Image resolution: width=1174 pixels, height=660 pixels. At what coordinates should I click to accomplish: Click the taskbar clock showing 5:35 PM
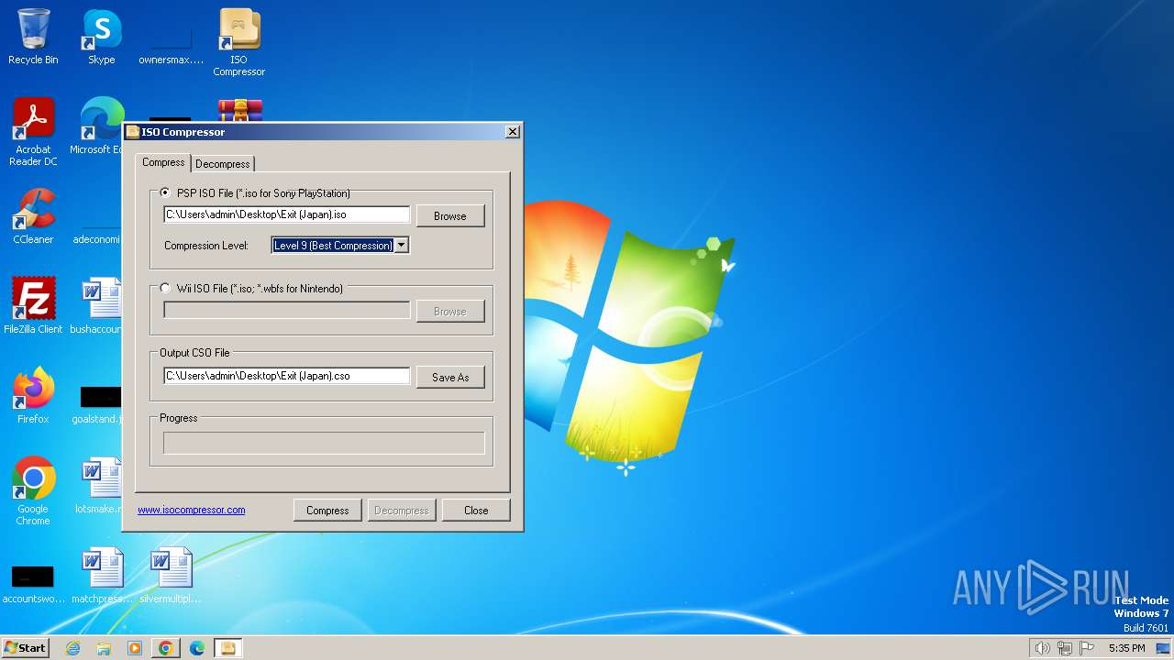(x=1126, y=648)
